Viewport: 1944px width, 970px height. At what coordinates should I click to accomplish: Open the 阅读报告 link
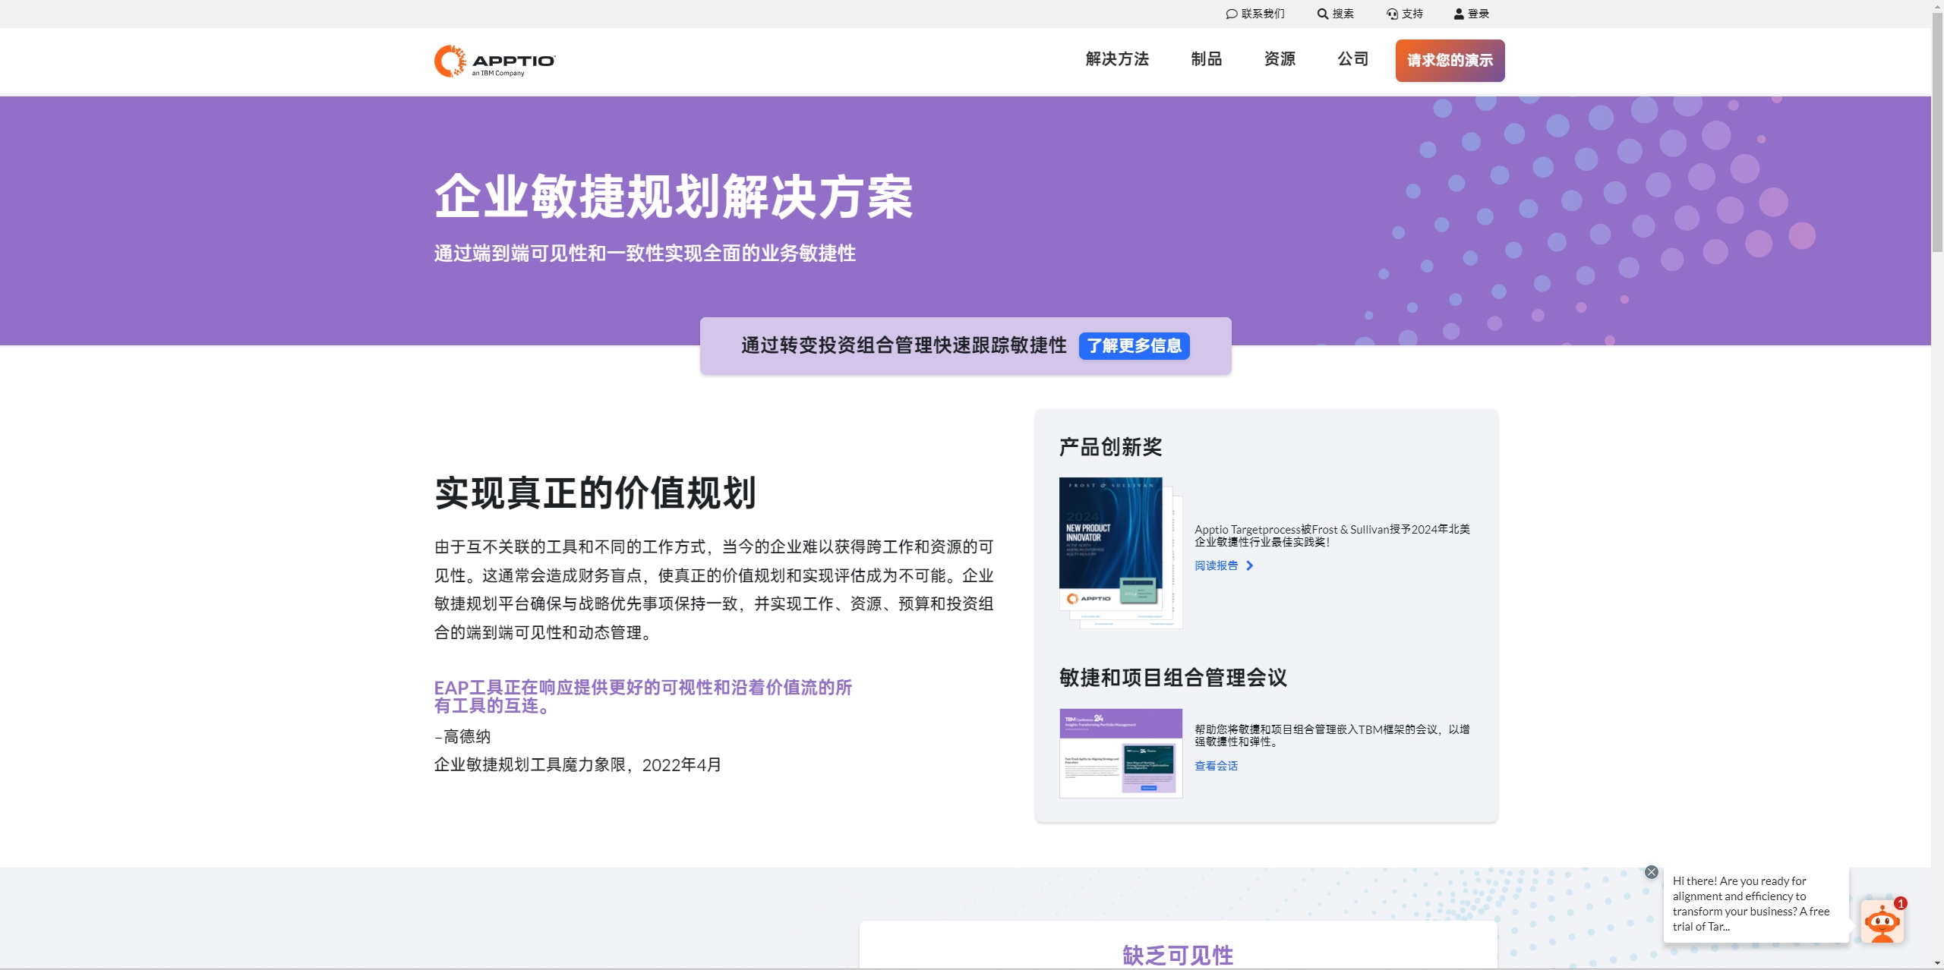point(1216,565)
